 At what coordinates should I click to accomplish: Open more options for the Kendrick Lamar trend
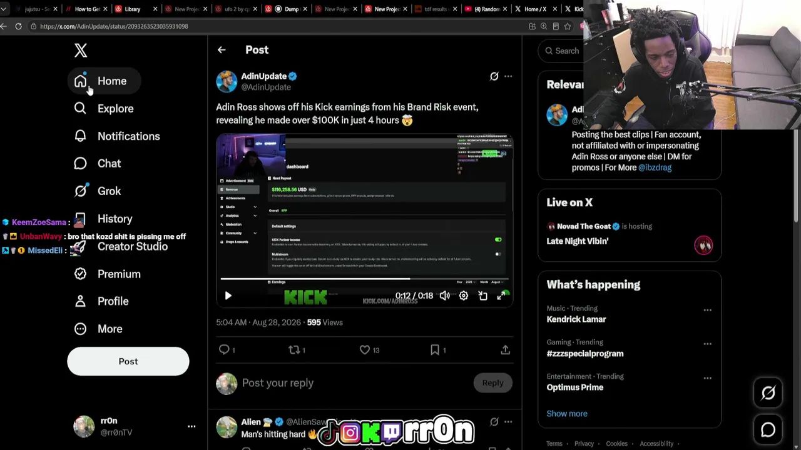coord(707,310)
